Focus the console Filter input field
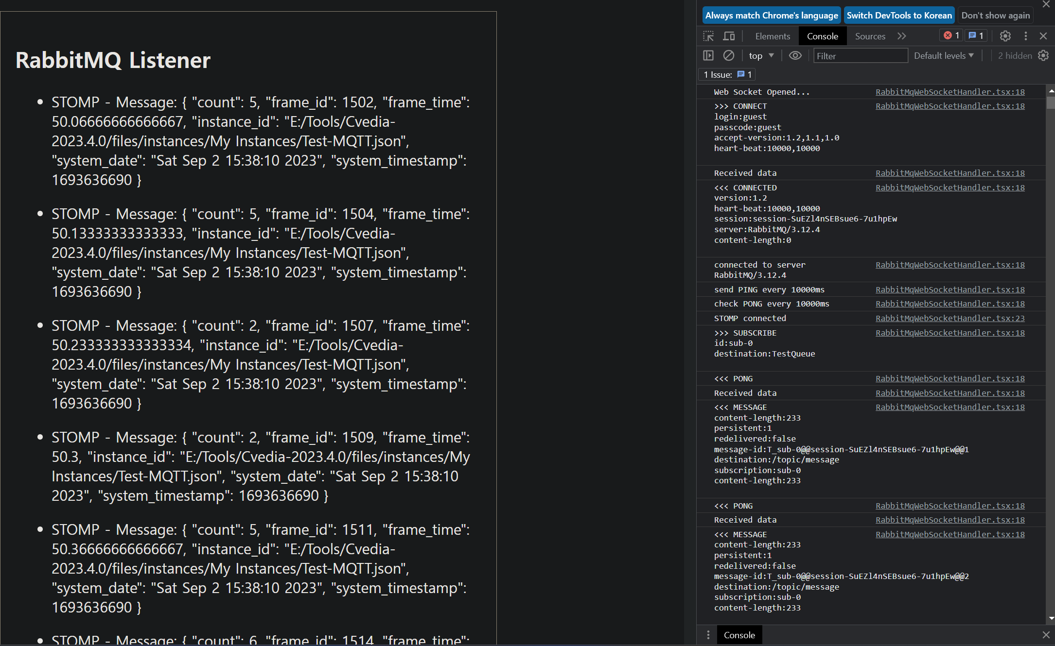The height and width of the screenshot is (646, 1055). tap(860, 56)
